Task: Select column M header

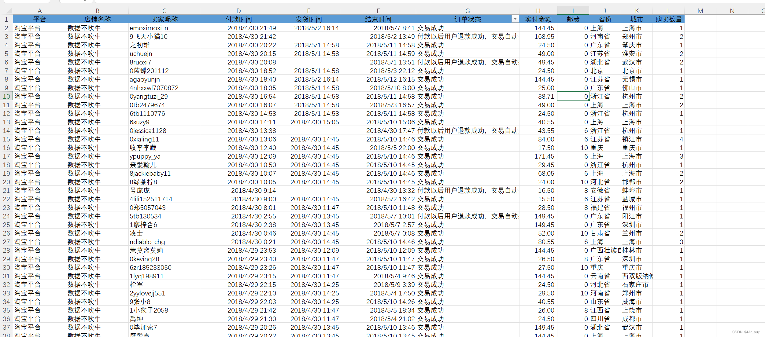Action: tap(700, 11)
